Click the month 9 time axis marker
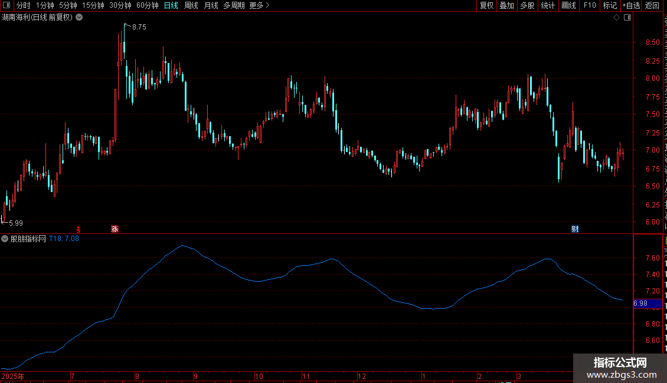The height and width of the screenshot is (383, 667). coord(196,376)
